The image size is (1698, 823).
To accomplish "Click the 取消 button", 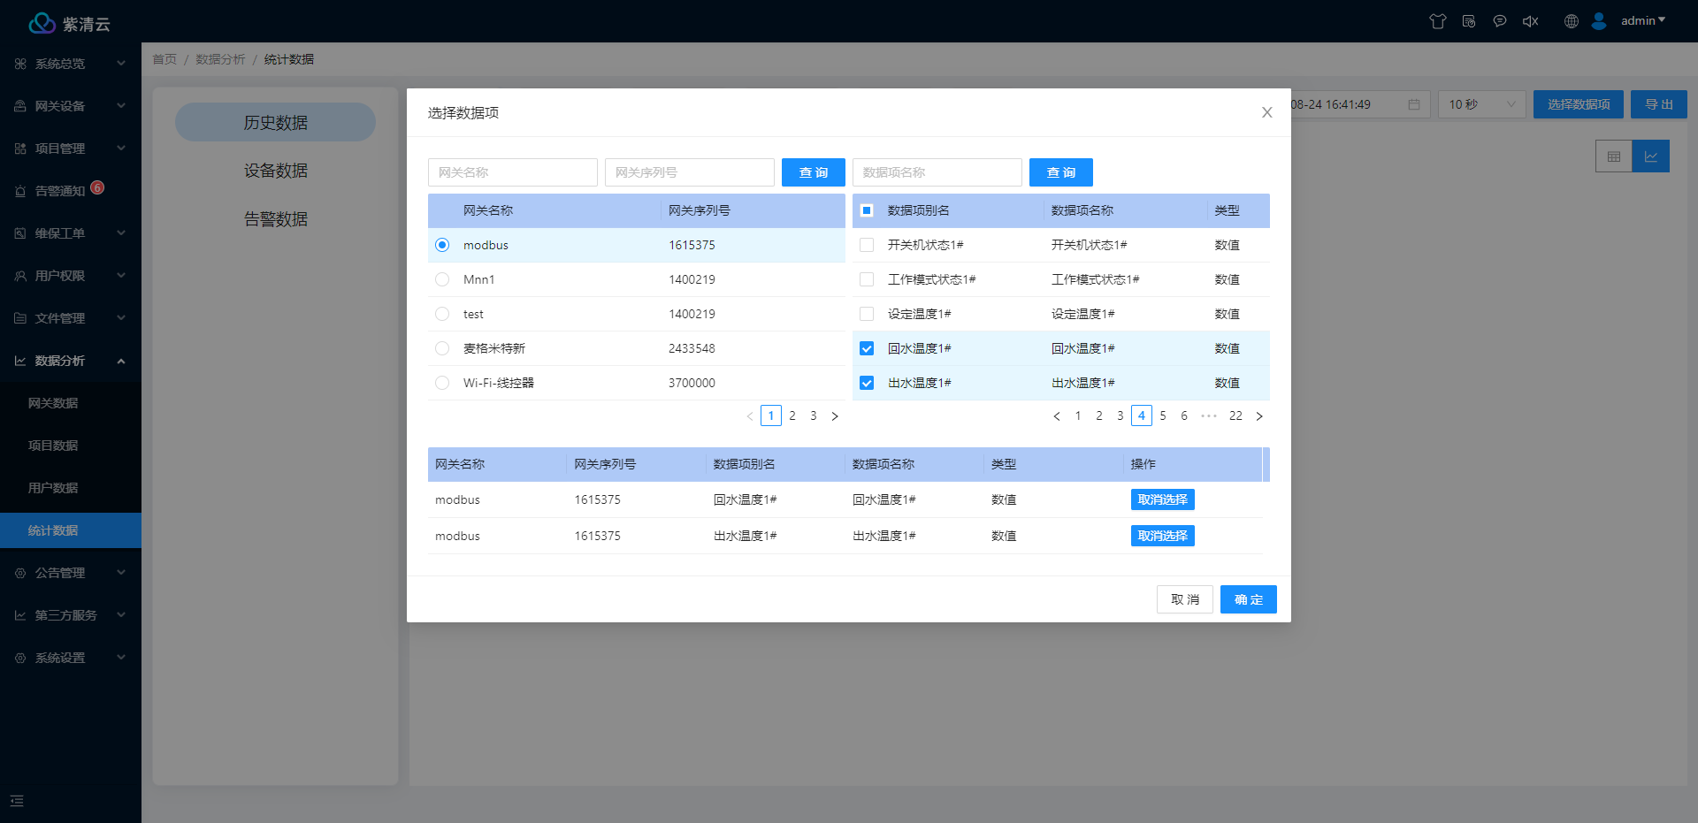I will [x=1185, y=599].
